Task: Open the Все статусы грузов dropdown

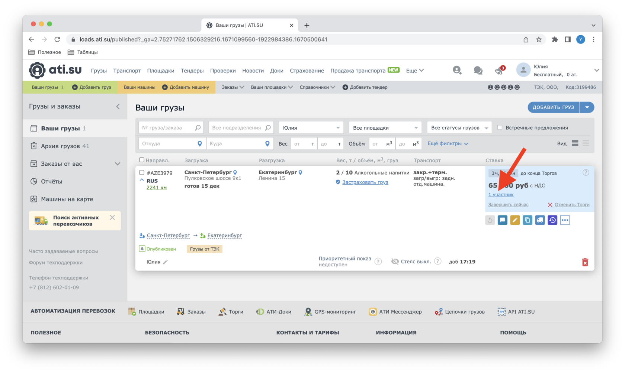Action: point(459,128)
